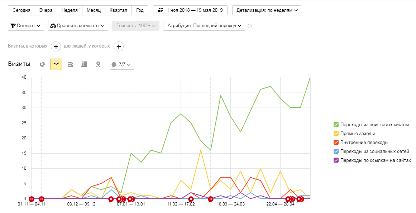Expand the 'Сегмент' dropdown
The width and height of the screenshot is (416, 213).
(26, 26)
